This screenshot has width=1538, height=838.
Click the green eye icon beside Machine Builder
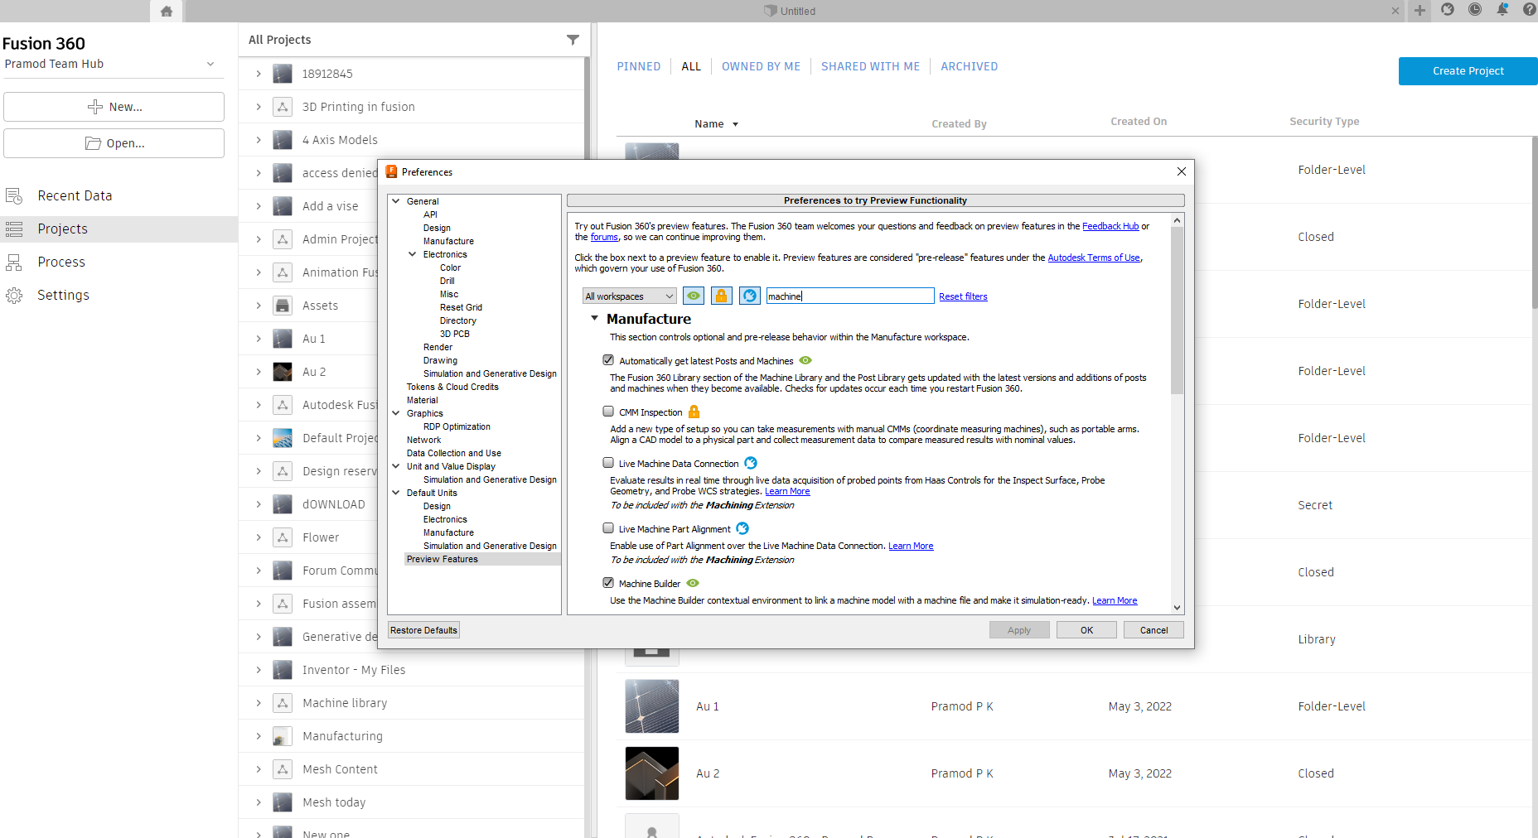(x=693, y=583)
